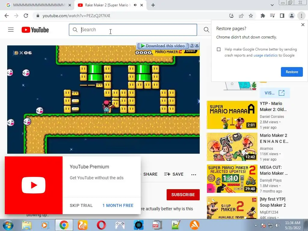Go to the YouTube home logo
308x231 pixels.
[35, 30]
